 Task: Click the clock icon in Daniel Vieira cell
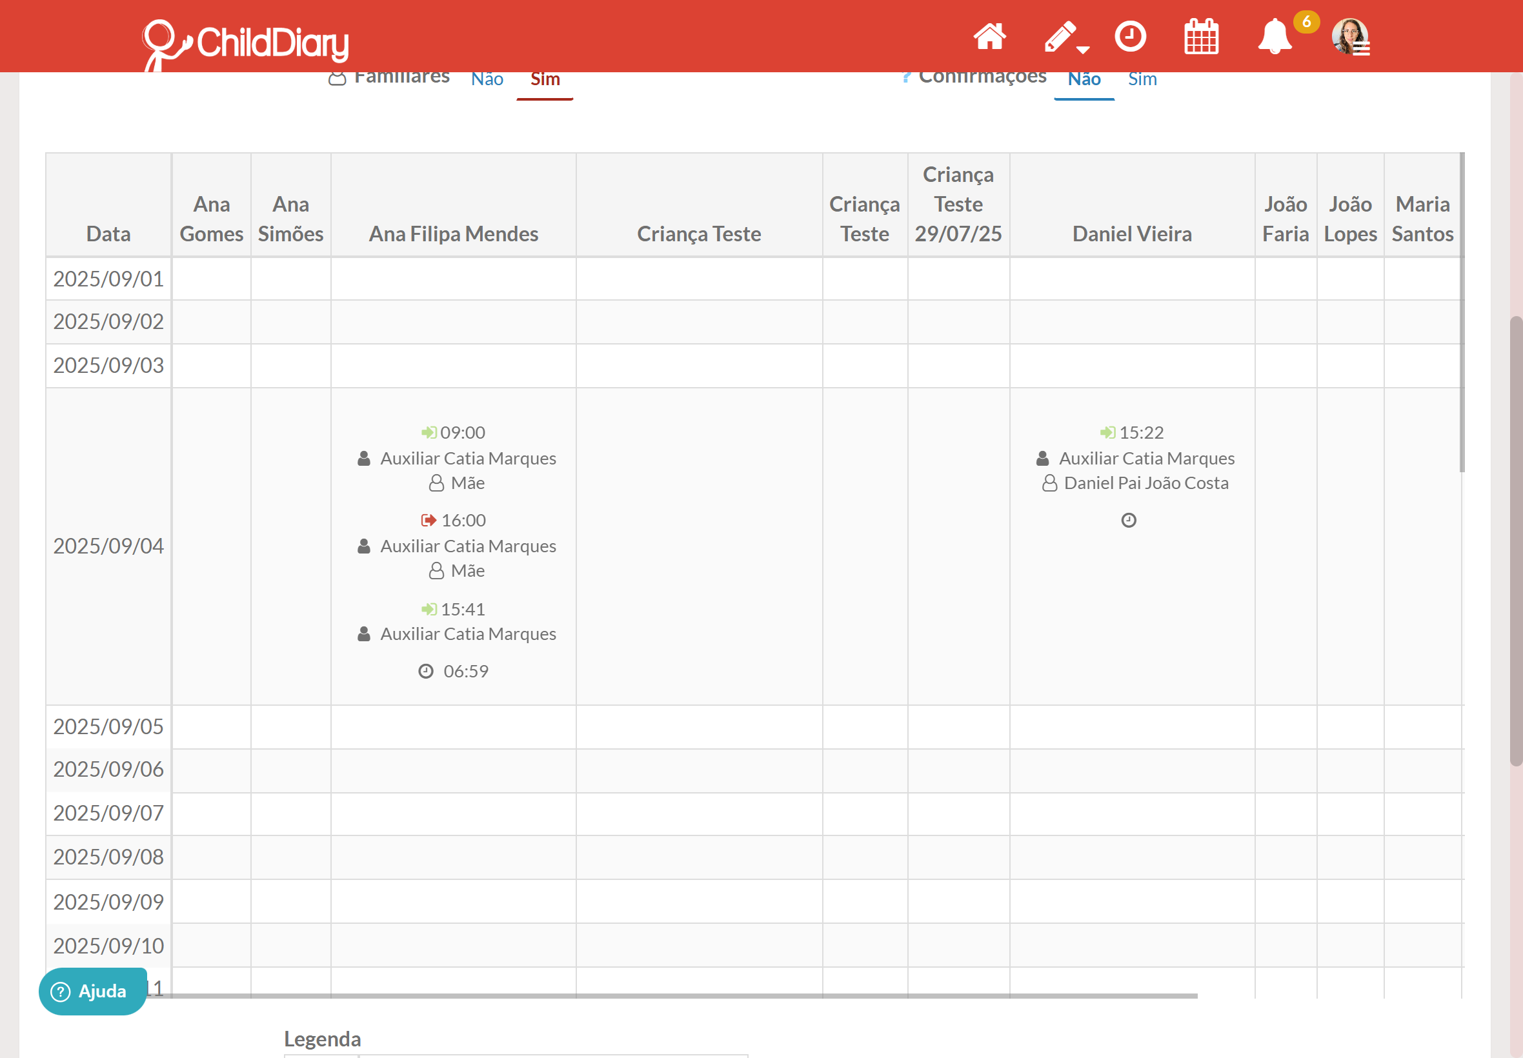click(1129, 521)
